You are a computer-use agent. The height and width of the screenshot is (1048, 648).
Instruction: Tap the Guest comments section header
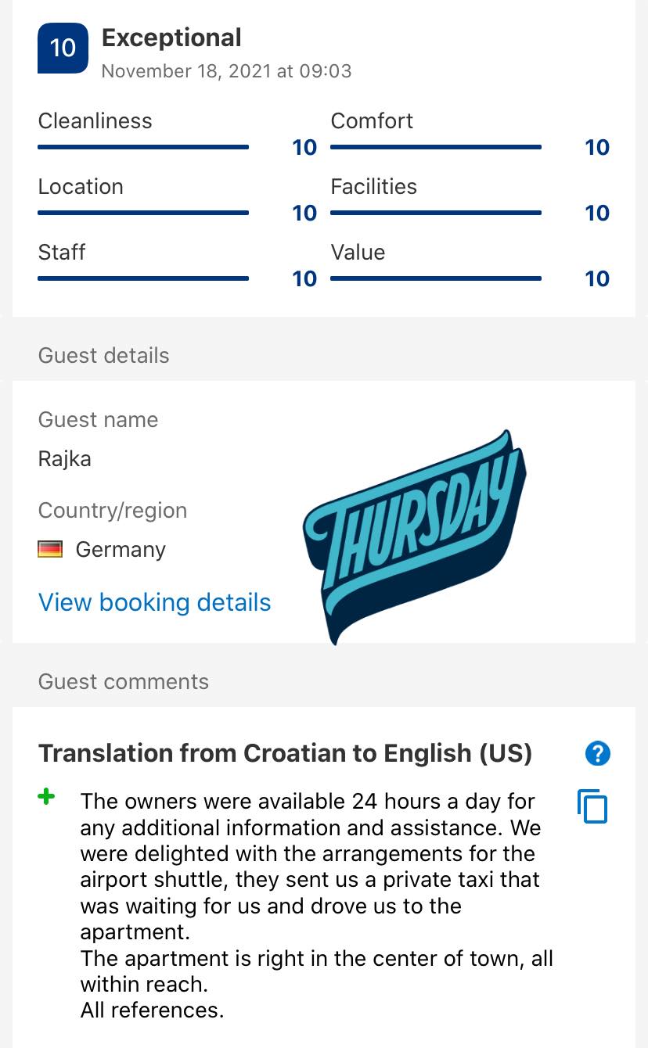click(124, 681)
